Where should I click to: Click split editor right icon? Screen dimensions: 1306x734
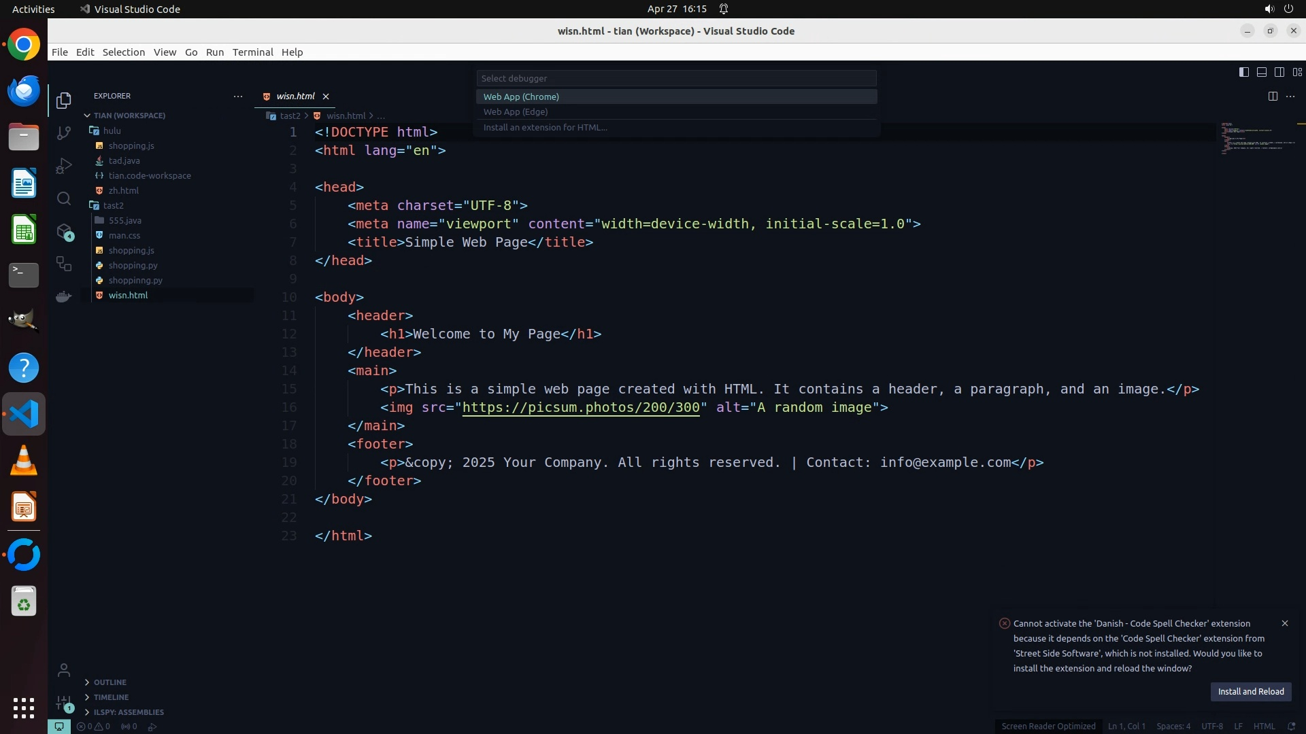click(x=1272, y=96)
